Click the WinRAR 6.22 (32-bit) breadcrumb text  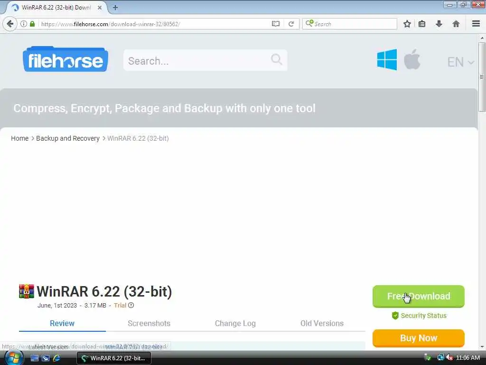click(x=138, y=138)
